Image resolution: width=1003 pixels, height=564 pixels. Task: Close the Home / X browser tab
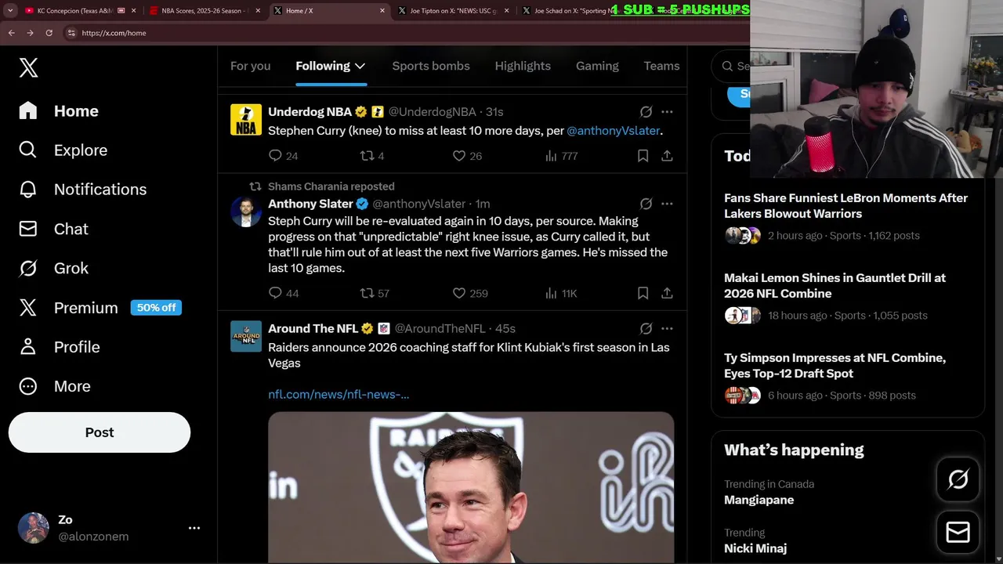tap(382, 11)
